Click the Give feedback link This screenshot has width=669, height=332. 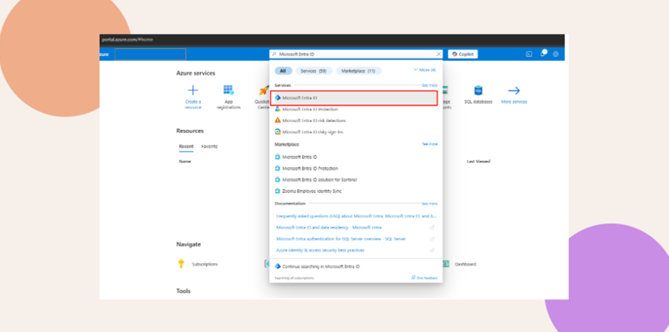(425, 278)
